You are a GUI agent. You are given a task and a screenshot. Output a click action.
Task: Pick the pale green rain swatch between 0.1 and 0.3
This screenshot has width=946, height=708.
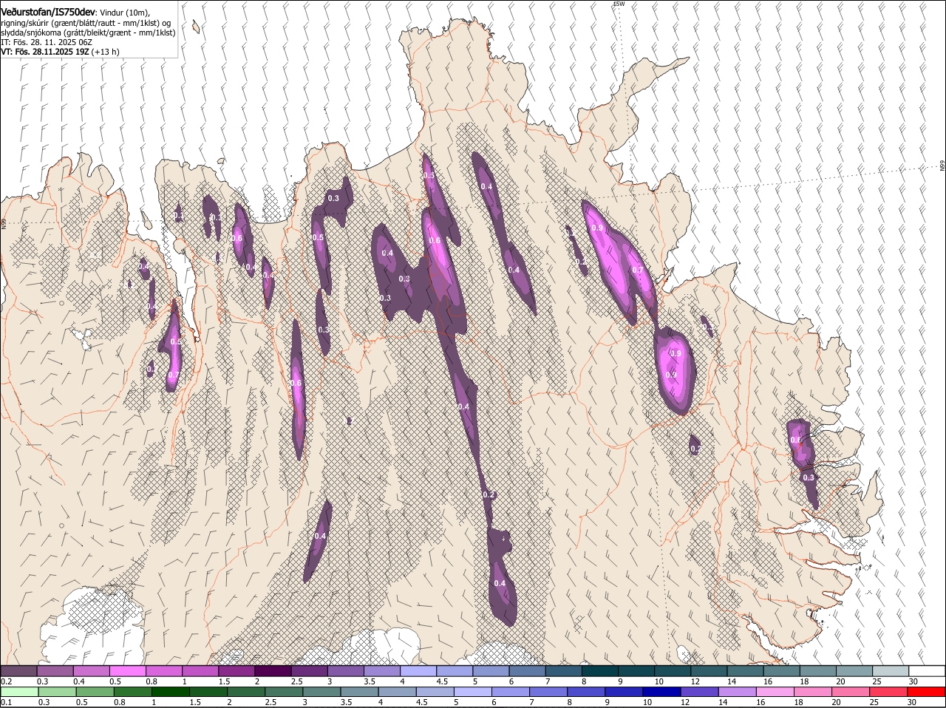(20, 692)
